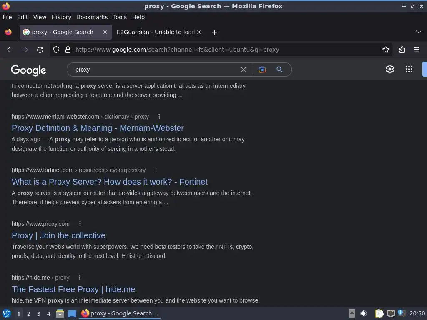Click the Firefox address bar URL
This screenshot has height=320, width=427.
(177, 50)
